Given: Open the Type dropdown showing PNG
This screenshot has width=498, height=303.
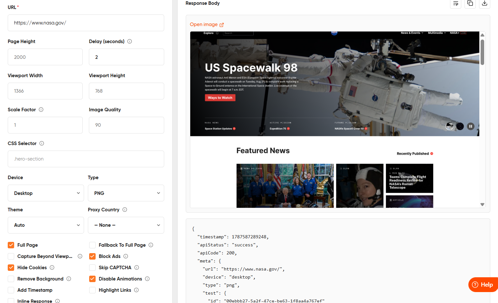Looking at the screenshot, I should 126,193.
